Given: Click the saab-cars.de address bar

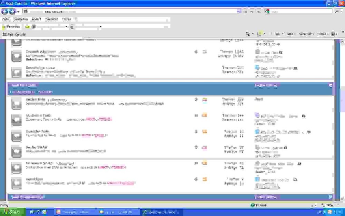Looking at the screenshot, I should point(130,11).
